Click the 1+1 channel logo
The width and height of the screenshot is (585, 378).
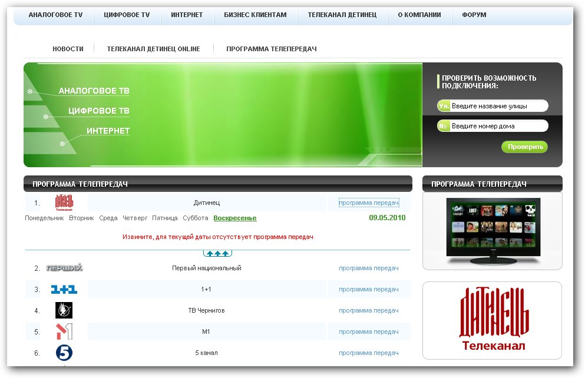pyautogui.click(x=64, y=289)
